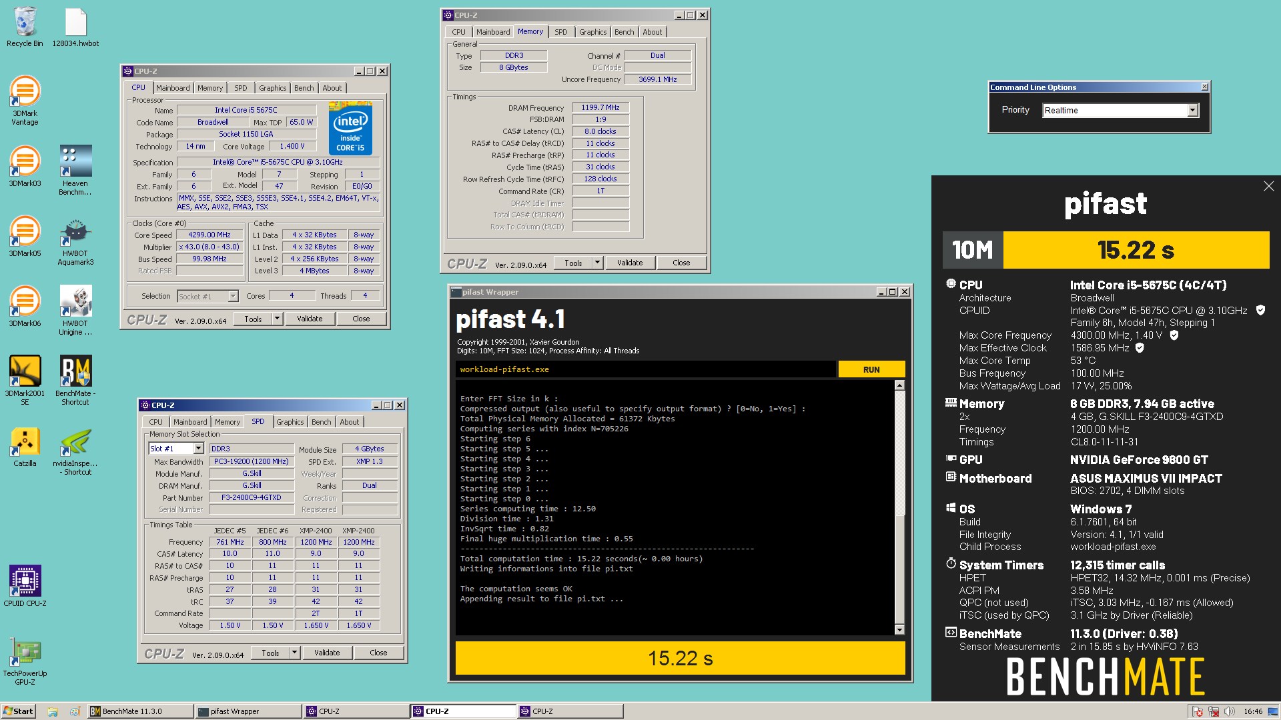Expand Tools arrow in CPU-Z SPD window
This screenshot has height=720, width=1281.
(294, 653)
